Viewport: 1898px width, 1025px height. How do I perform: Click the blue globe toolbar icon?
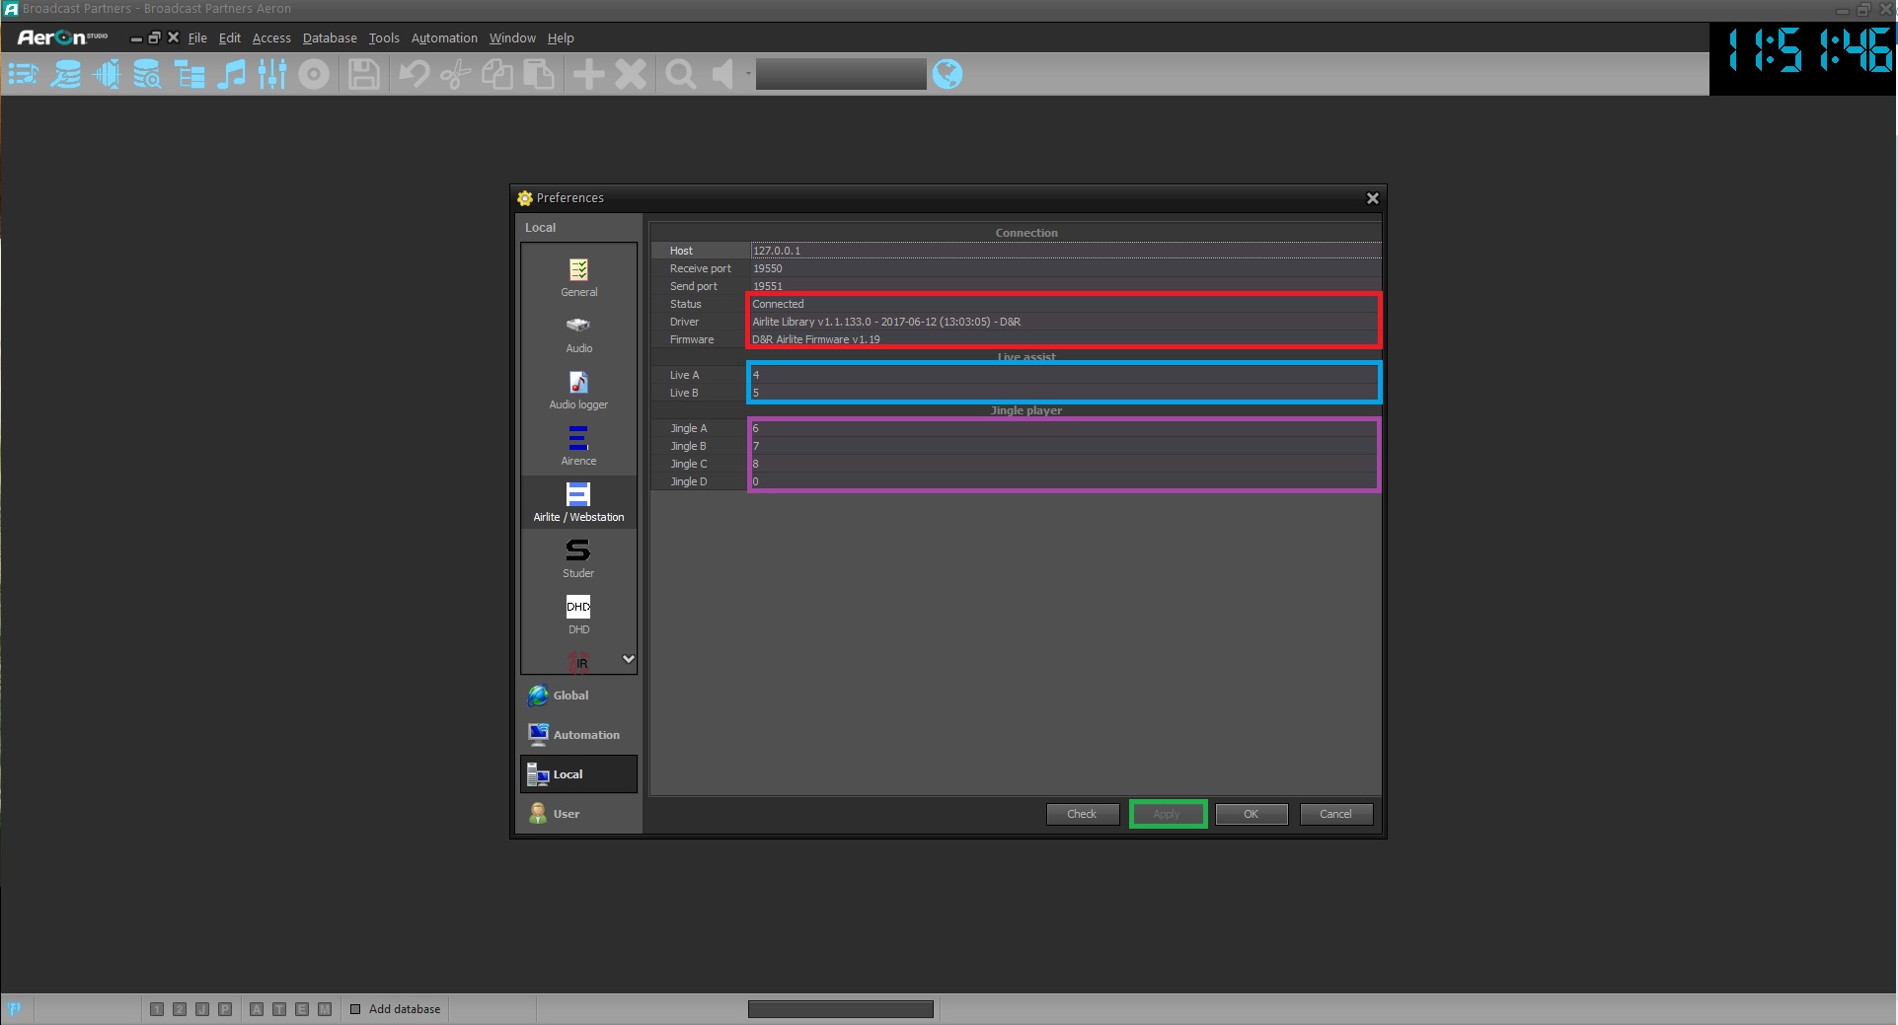click(x=948, y=74)
